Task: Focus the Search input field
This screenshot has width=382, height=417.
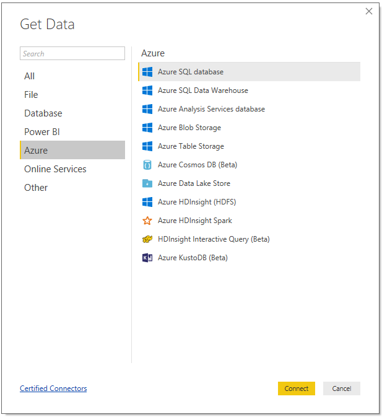Action: click(x=72, y=53)
